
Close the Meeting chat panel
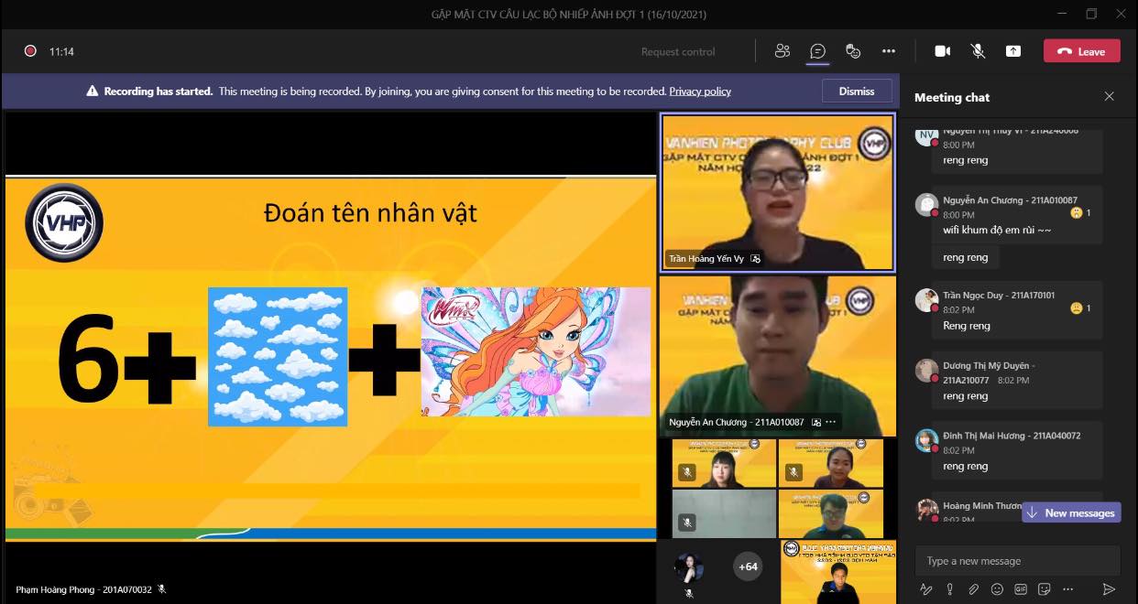click(1109, 97)
